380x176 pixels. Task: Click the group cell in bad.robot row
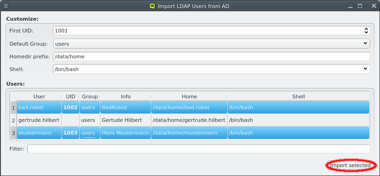(x=90, y=107)
